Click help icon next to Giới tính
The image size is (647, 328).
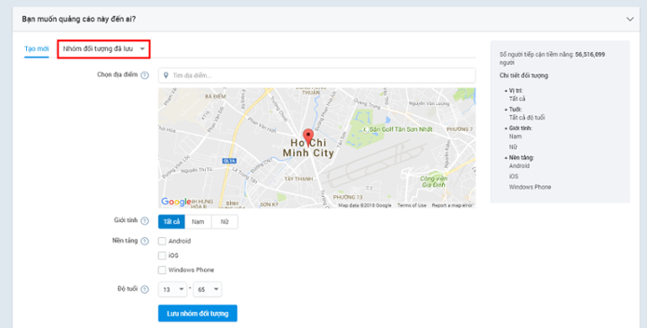(145, 221)
